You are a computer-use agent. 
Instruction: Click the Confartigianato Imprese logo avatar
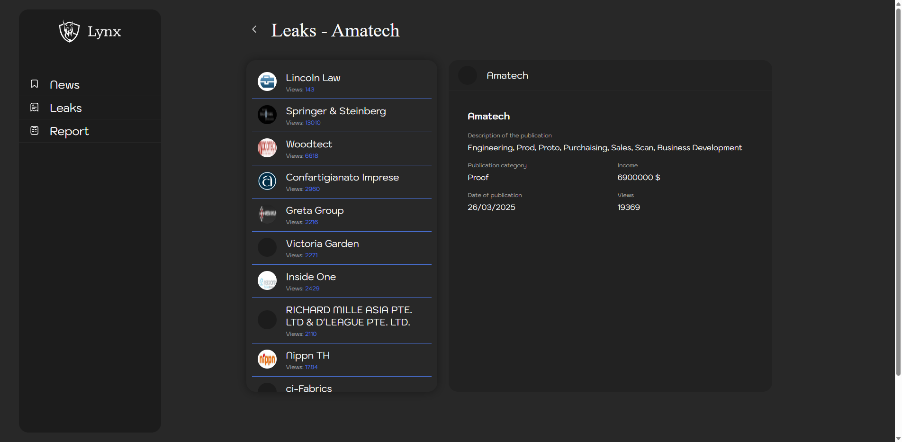coord(267,181)
